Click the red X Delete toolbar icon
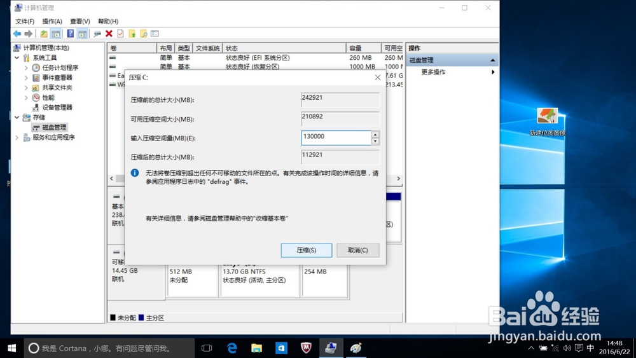This screenshot has height=358, width=636. [109, 34]
